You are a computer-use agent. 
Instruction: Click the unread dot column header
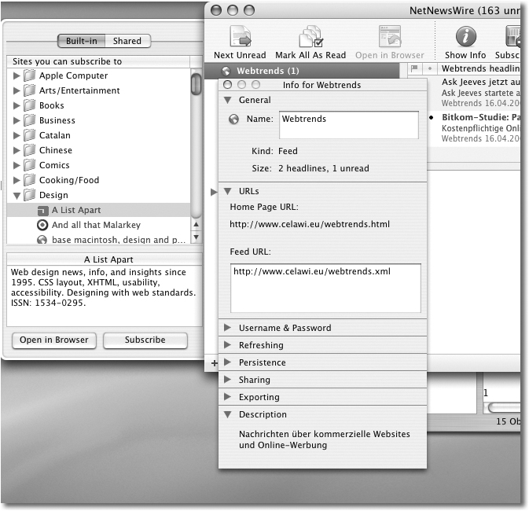pos(429,68)
